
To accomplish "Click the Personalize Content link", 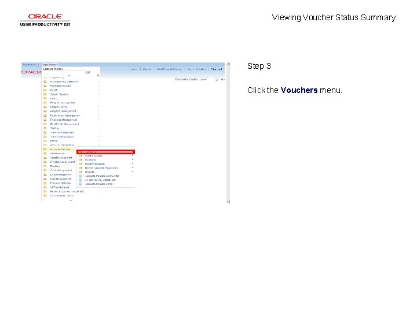I will click(186, 79).
